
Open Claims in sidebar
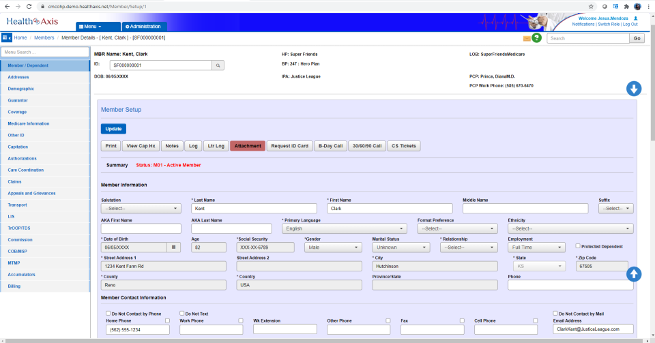(14, 182)
